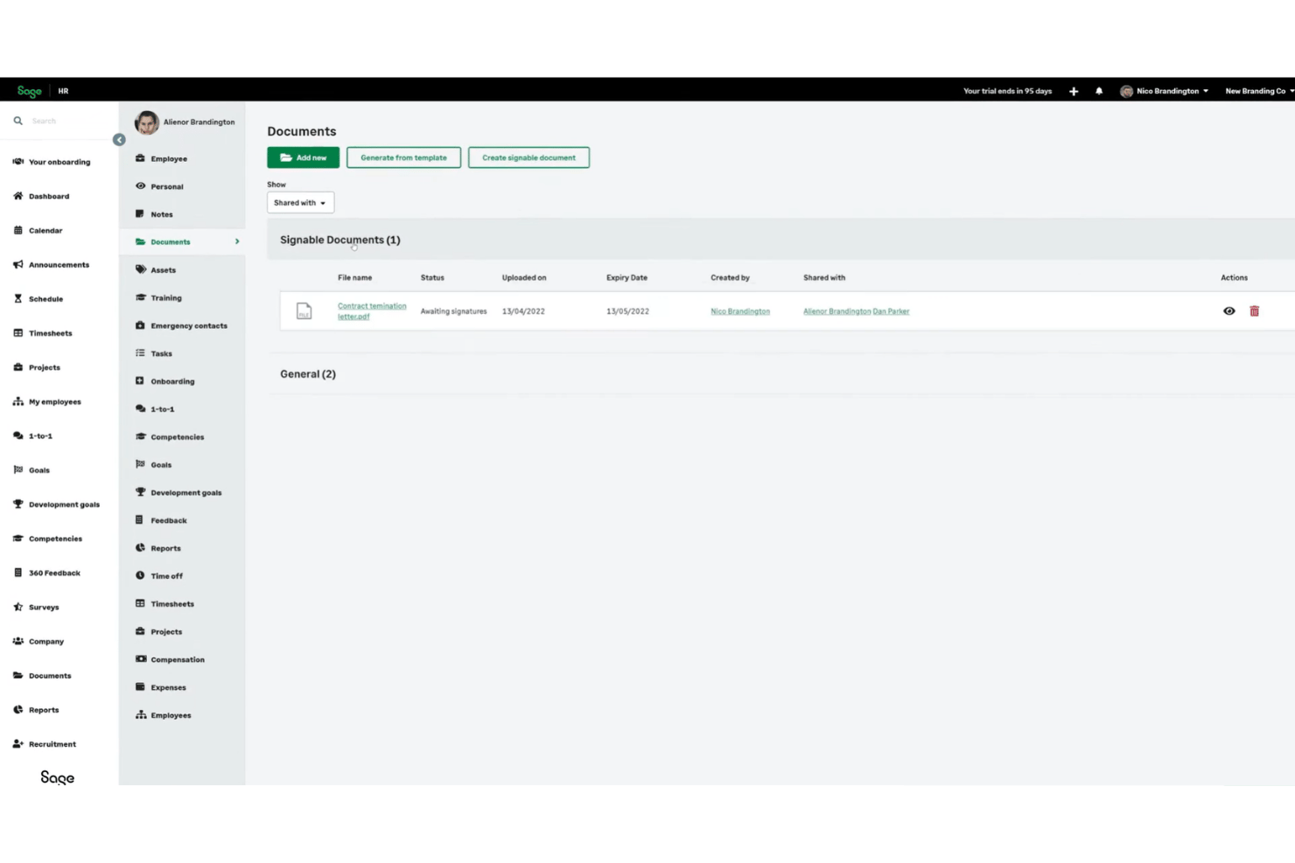Screen dimensions: 1295x863
Task: Click the Expiry Date column header
Action: click(626, 278)
